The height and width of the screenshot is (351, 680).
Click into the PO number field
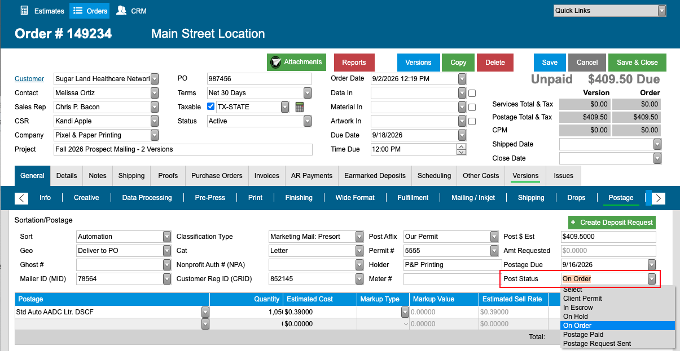260,79
